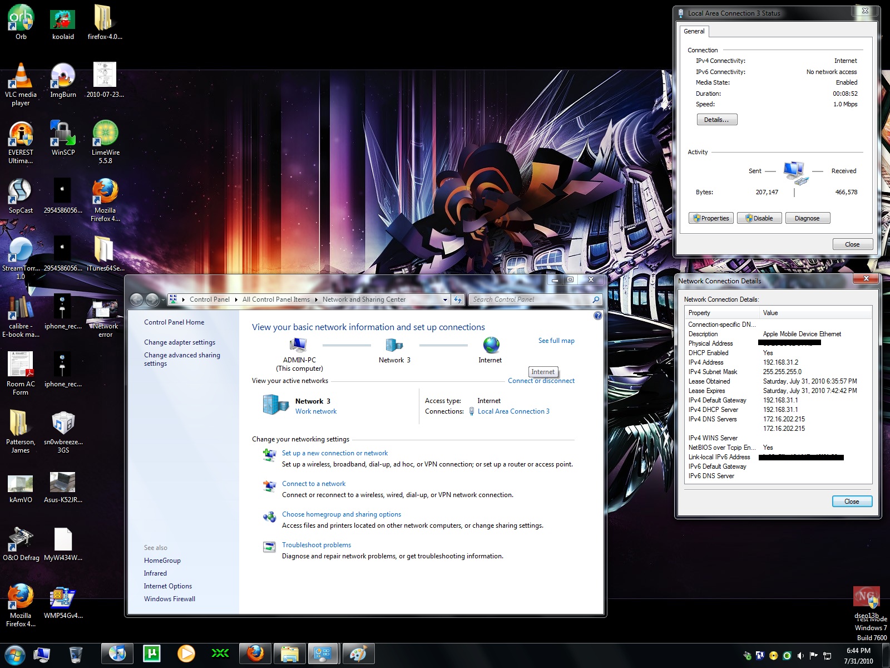Open the ImgBurn desktop shortcut
890x668 pixels.
(x=63, y=77)
